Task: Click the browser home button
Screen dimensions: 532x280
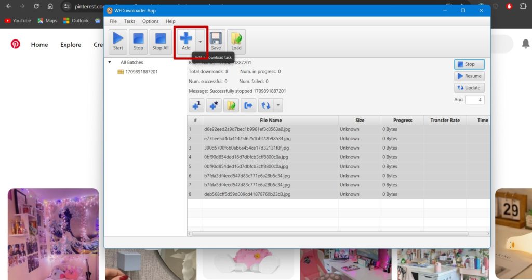Action: 50,6
